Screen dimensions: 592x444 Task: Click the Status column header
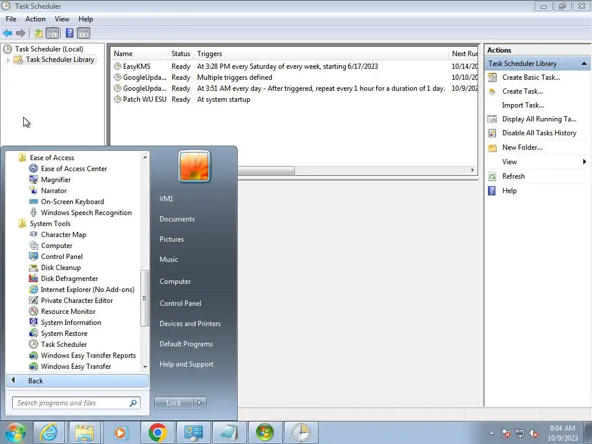pos(181,54)
